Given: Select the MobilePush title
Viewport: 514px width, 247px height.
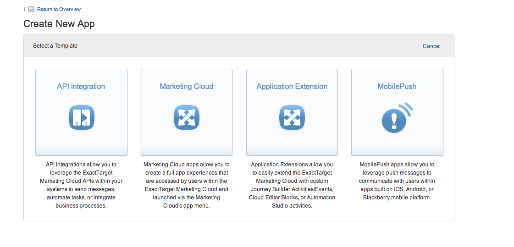Looking at the screenshot, I should click(397, 87).
